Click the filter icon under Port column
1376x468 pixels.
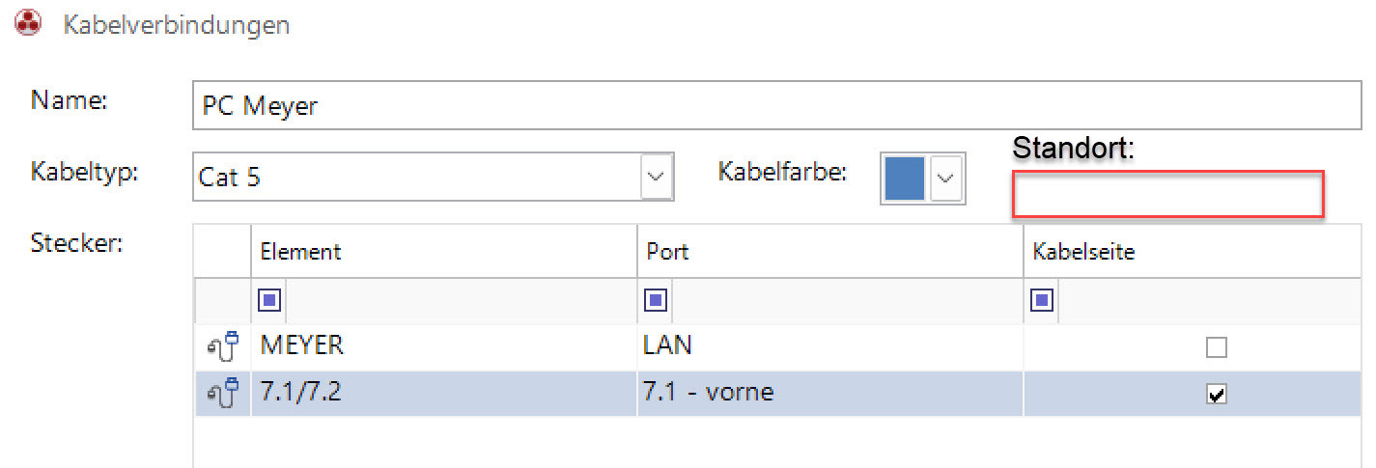[x=656, y=301]
